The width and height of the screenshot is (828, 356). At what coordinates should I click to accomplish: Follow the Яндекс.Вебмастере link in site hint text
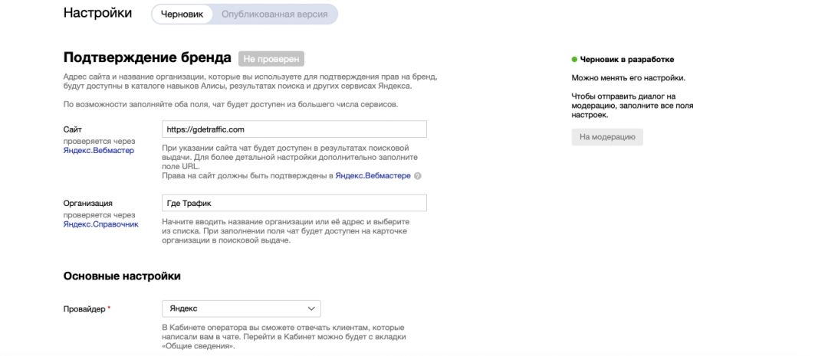tap(373, 176)
